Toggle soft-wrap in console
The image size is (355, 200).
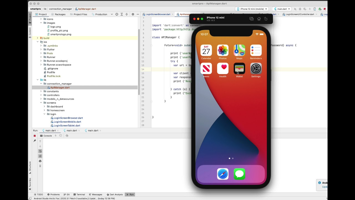(x=40, y=151)
